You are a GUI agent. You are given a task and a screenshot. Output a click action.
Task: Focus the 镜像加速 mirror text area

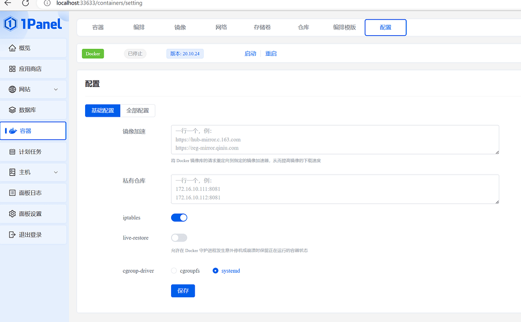[335, 140]
